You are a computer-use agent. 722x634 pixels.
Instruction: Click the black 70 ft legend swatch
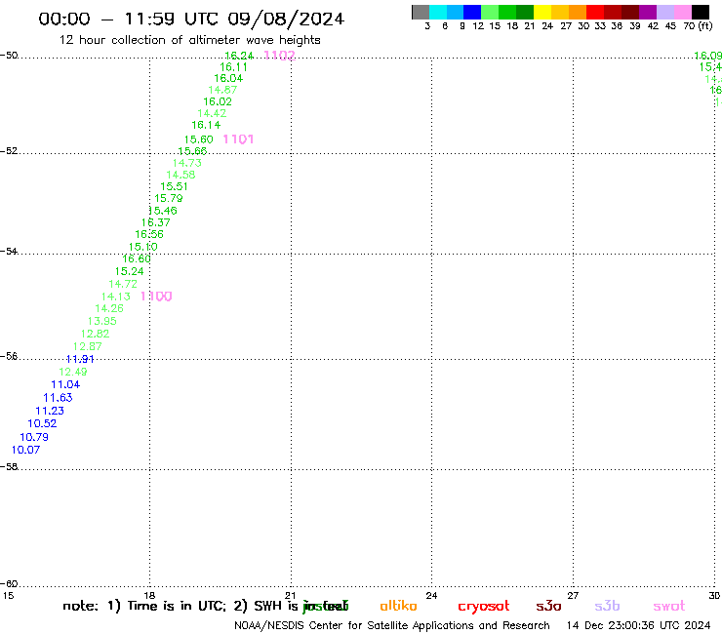[701, 12]
